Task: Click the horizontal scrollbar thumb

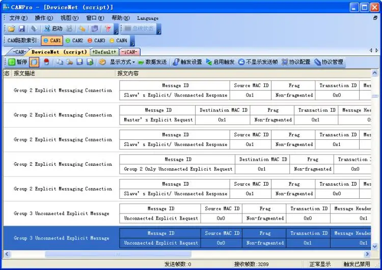Action: pos(118,254)
